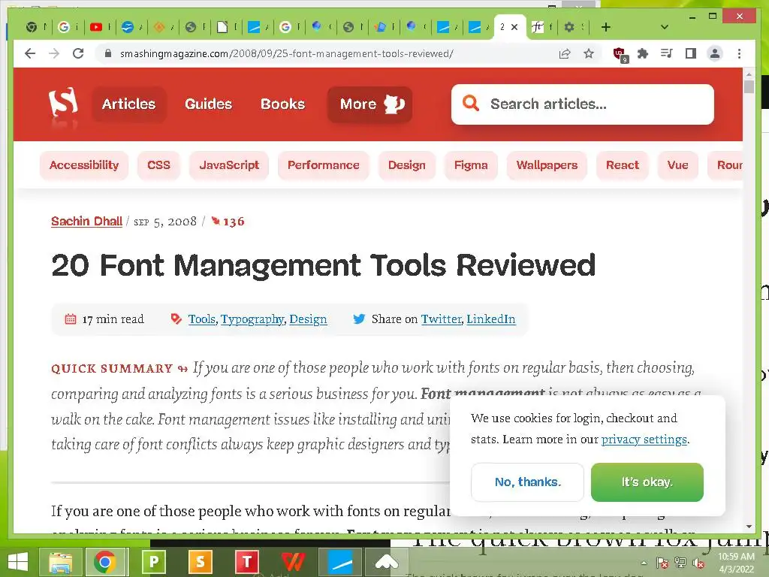Viewport: 769px width, 577px height.
Task: Share this page via address bar icon
Action: [x=565, y=53]
